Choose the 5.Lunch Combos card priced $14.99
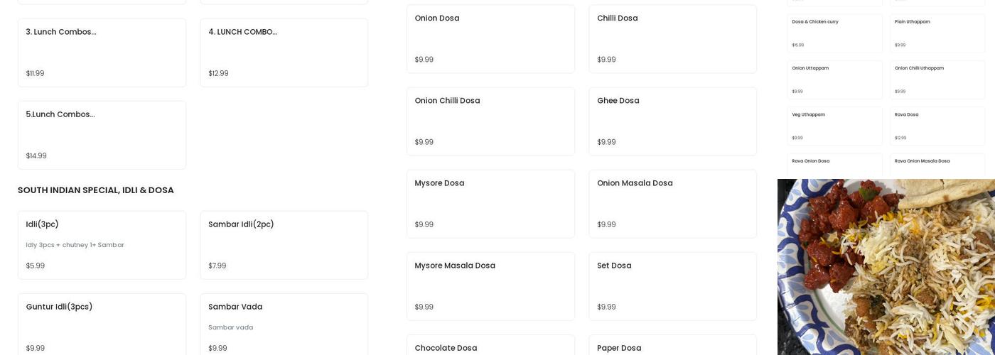 (x=102, y=135)
